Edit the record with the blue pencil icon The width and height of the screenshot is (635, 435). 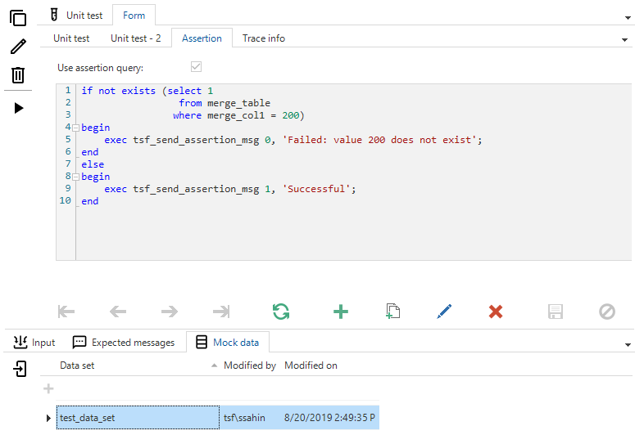pos(444,312)
